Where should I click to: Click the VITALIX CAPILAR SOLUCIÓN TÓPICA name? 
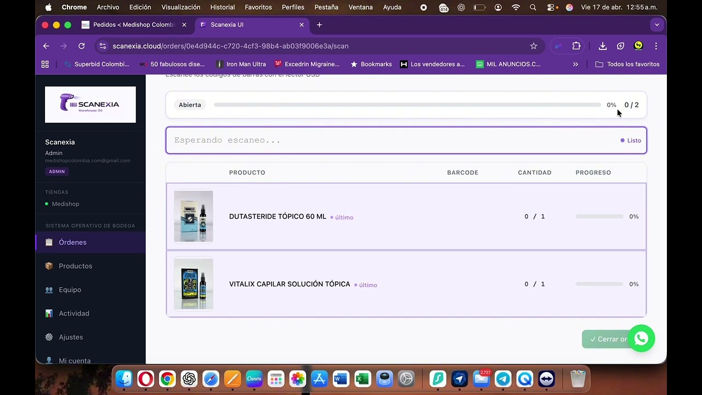(x=290, y=284)
